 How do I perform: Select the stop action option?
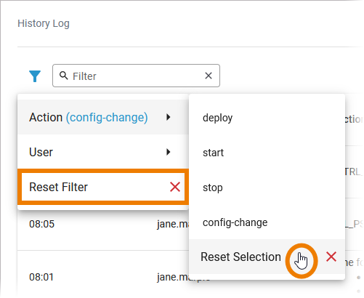point(267,188)
